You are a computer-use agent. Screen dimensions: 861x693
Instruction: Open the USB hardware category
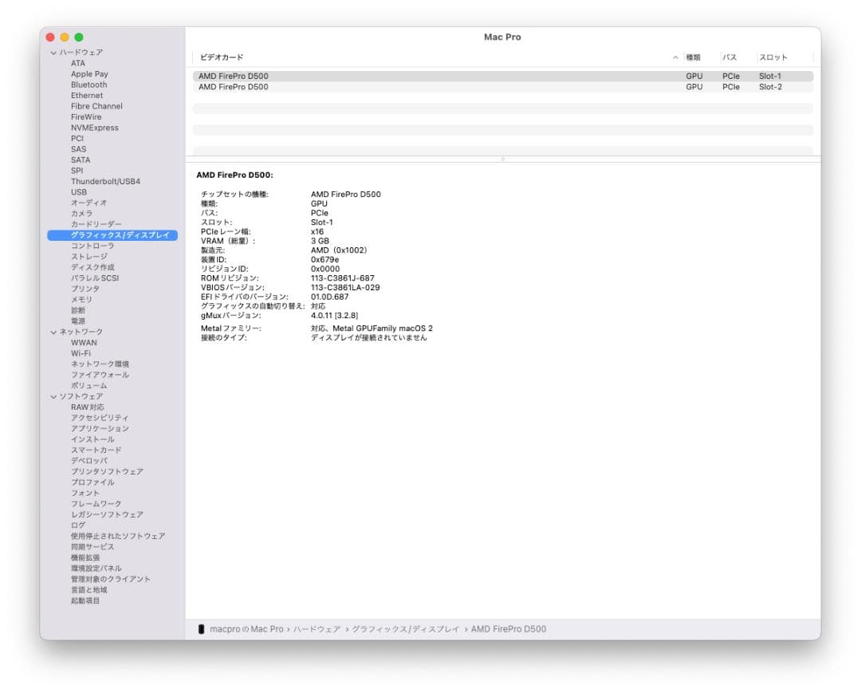click(79, 191)
